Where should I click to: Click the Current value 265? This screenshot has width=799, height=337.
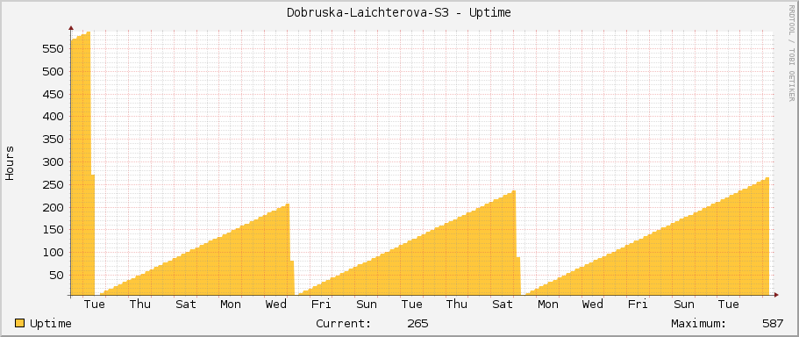click(x=417, y=324)
